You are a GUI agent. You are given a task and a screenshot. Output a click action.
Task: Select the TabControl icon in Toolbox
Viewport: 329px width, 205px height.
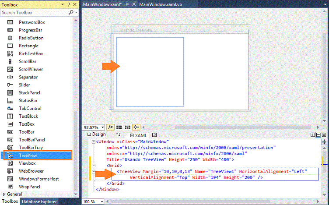click(10, 108)
